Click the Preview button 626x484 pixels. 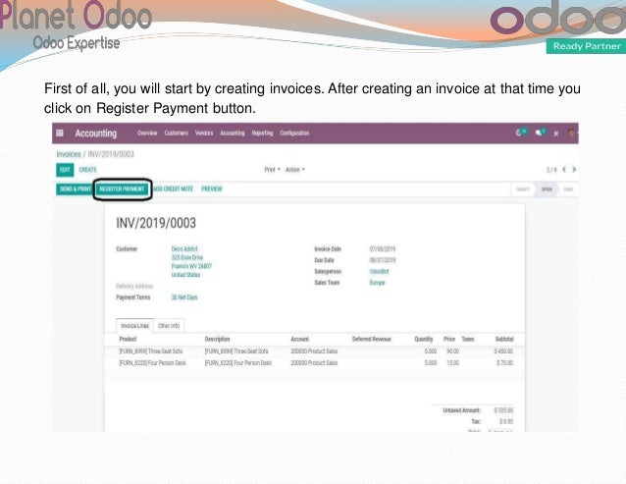tap(212, 188)
